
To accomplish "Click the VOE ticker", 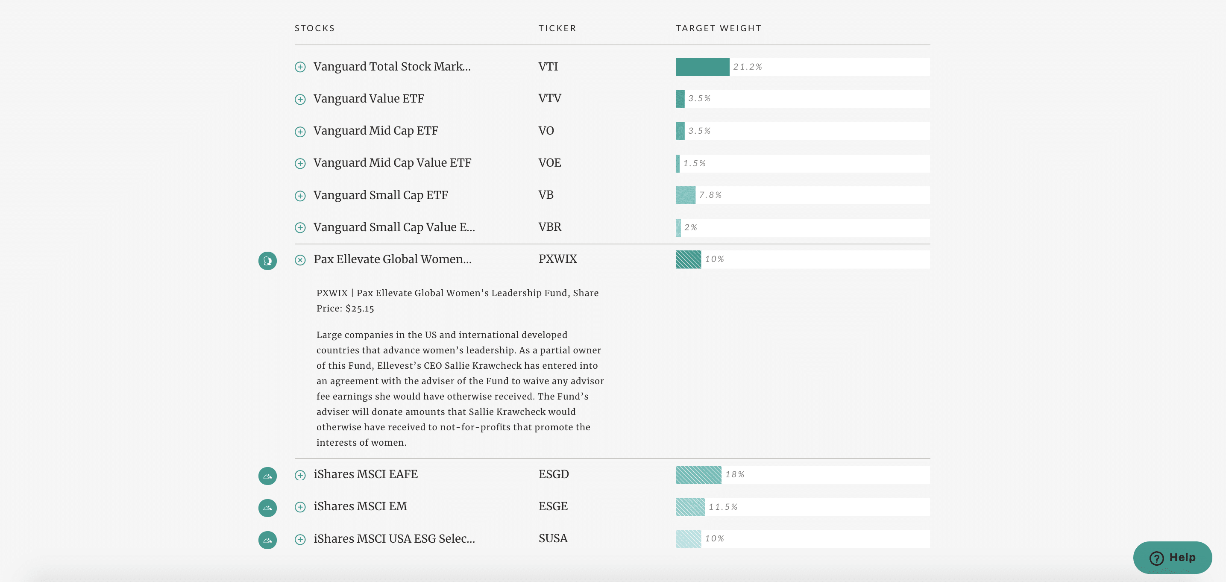I will pos(550,163).
